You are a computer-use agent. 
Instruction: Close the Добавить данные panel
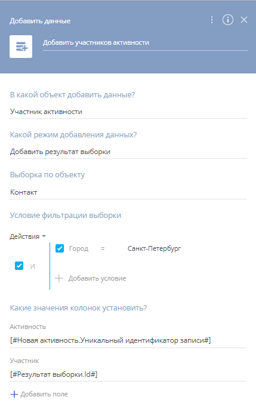(x=244, y=20)
